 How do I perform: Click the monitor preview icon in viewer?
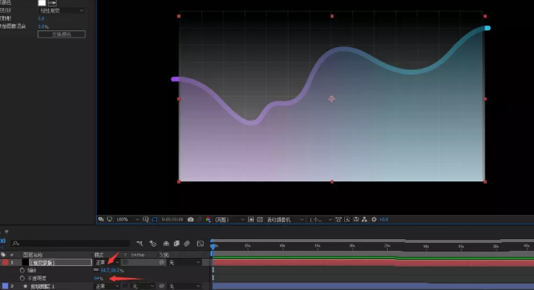tap(109, 219)
